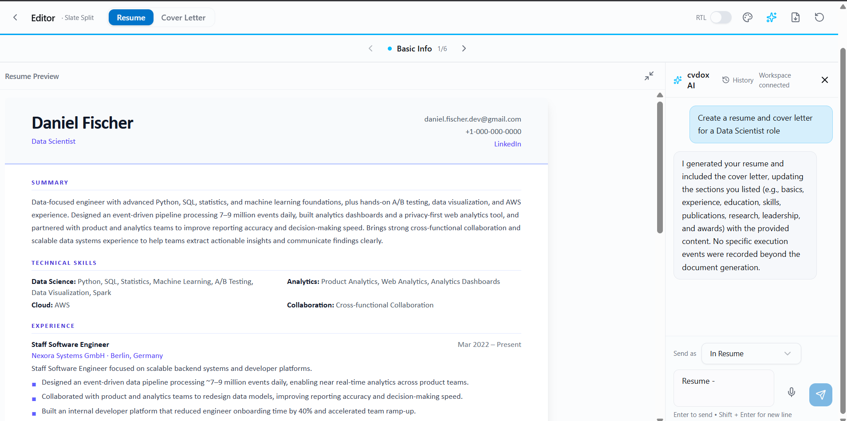Click the Cloud: AWS skills line

click(51, 305)
